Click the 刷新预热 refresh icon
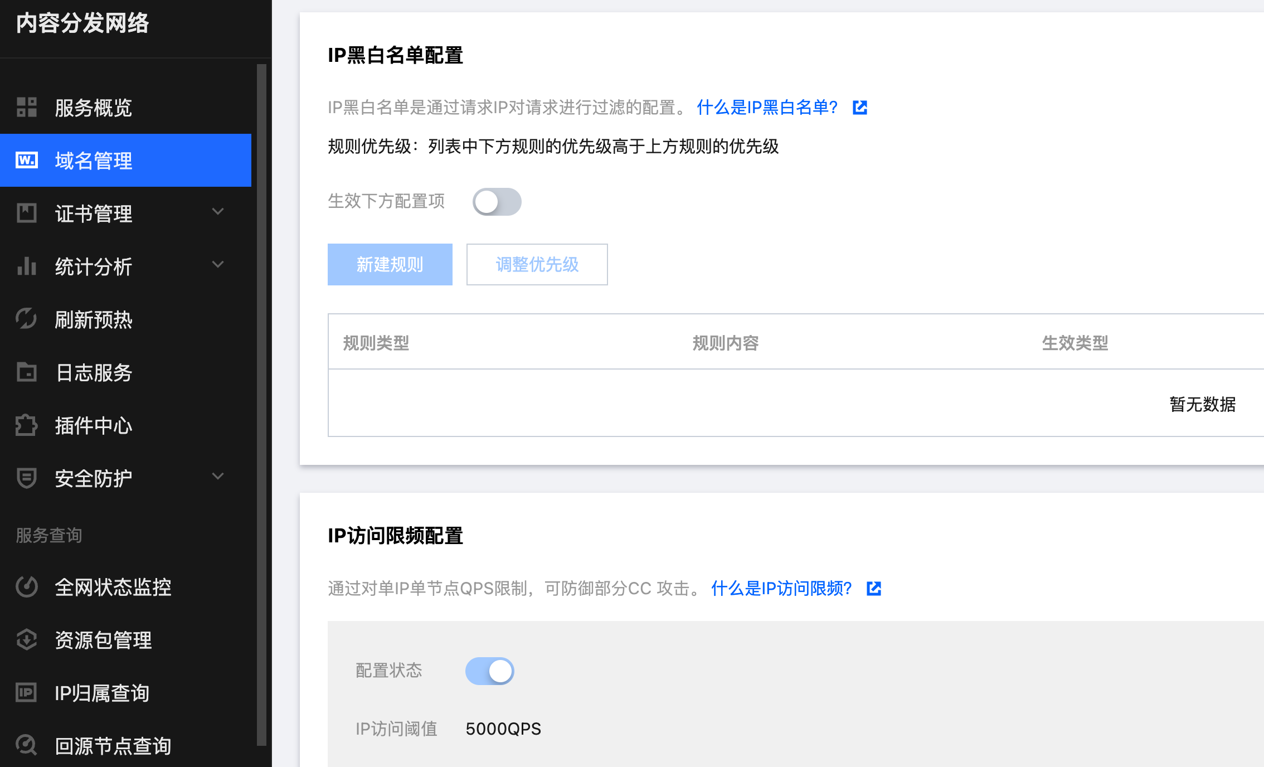Screen dimensions: 1264x767 (26, 319)
